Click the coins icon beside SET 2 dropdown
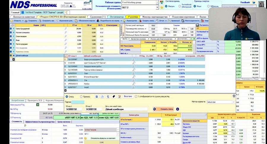 coord(162,7)
